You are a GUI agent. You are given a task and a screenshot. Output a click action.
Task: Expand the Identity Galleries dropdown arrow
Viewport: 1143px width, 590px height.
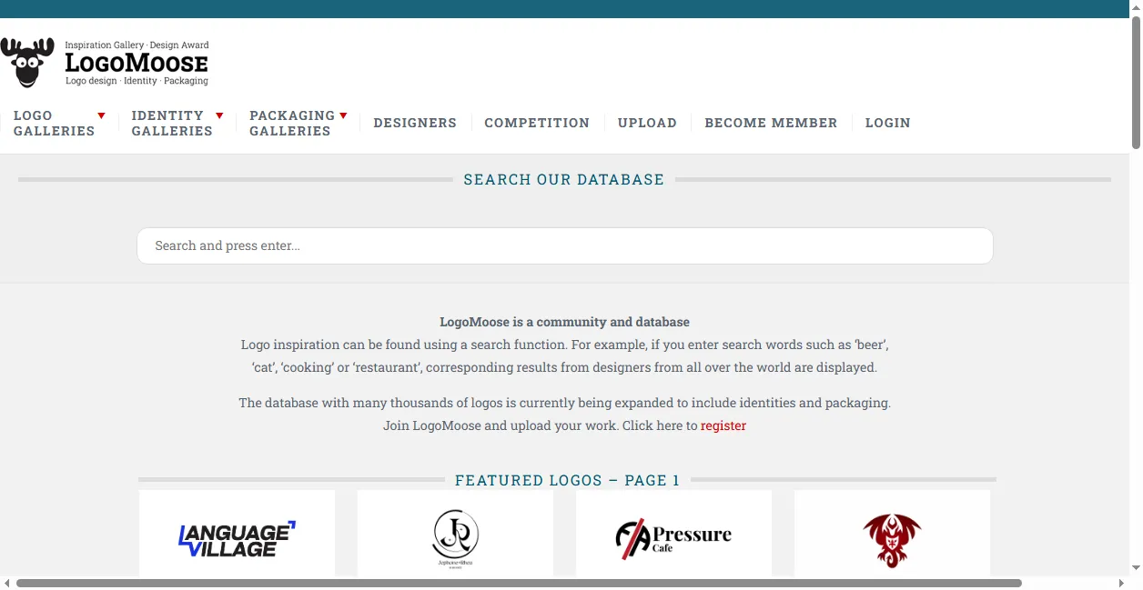pyautogui.click(x=219, y=115)
